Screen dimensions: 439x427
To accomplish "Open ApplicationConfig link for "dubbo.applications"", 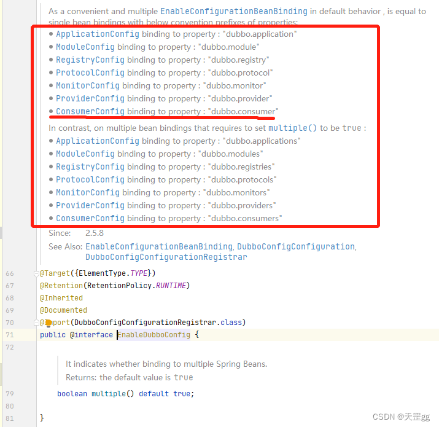I will [x=98, y=141].
